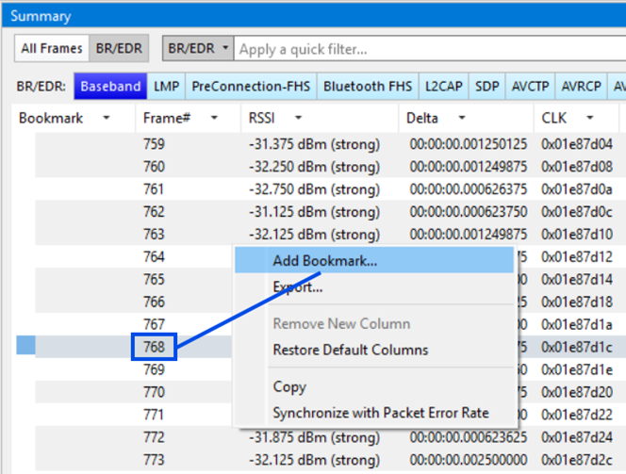
Task: Open the BR/EDR filter dropdown
Action: 198,49
